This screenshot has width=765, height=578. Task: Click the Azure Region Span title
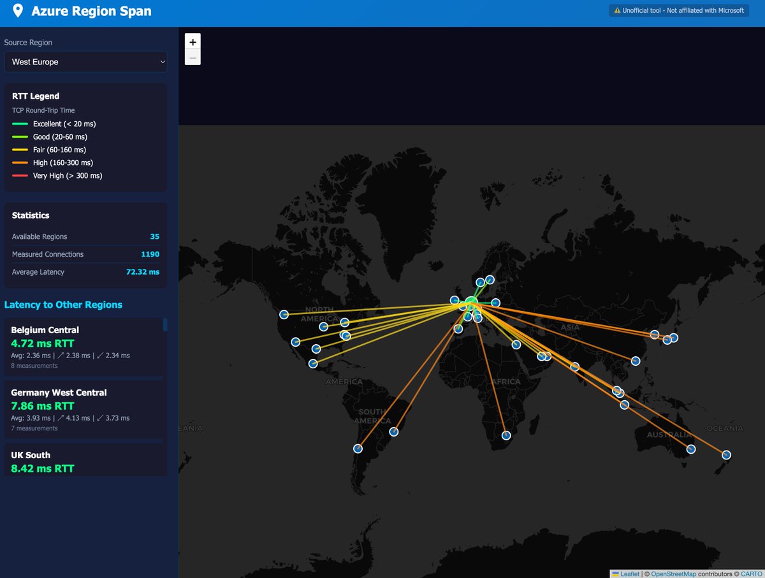(91, 11)
